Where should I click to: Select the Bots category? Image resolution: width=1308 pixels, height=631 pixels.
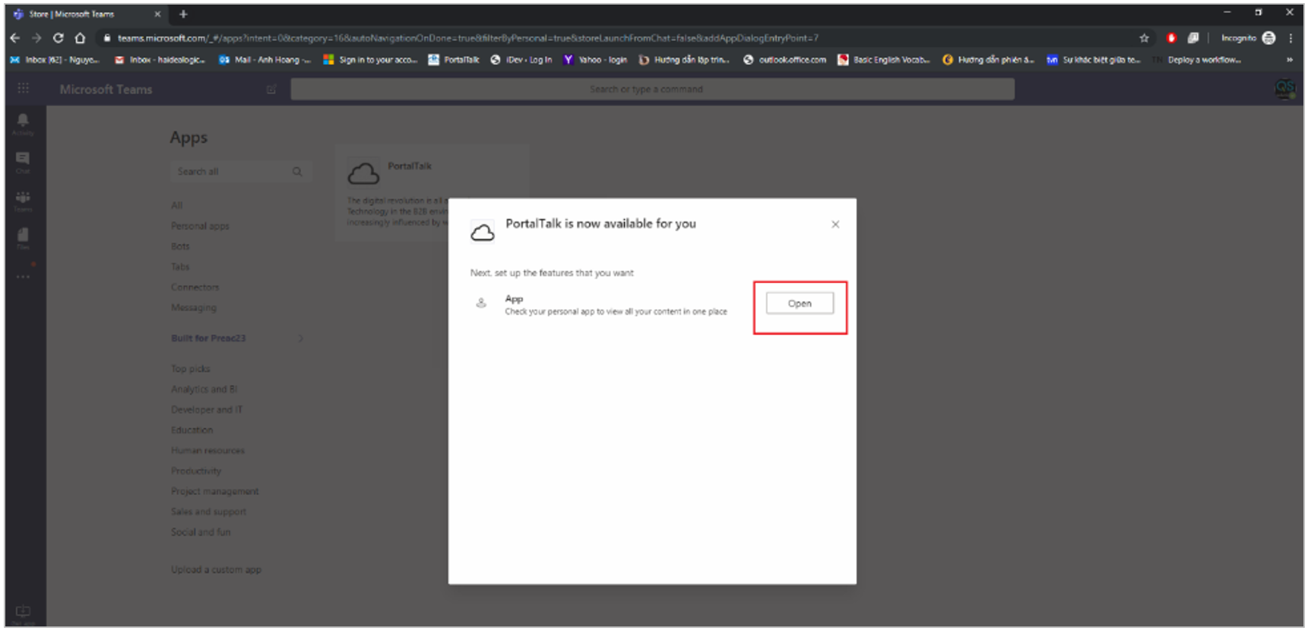(x=180, y=246)
